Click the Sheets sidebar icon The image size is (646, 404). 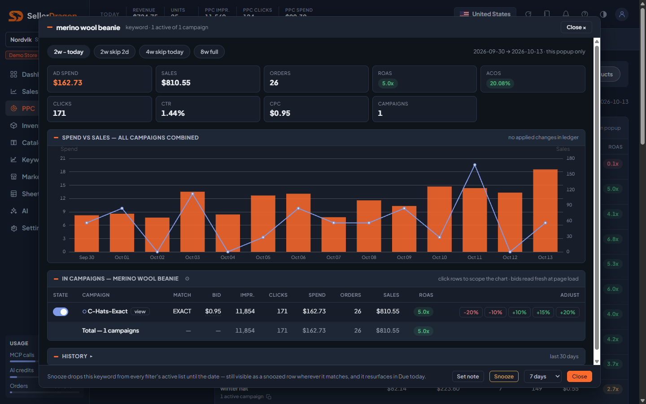(x=14, y=194)
